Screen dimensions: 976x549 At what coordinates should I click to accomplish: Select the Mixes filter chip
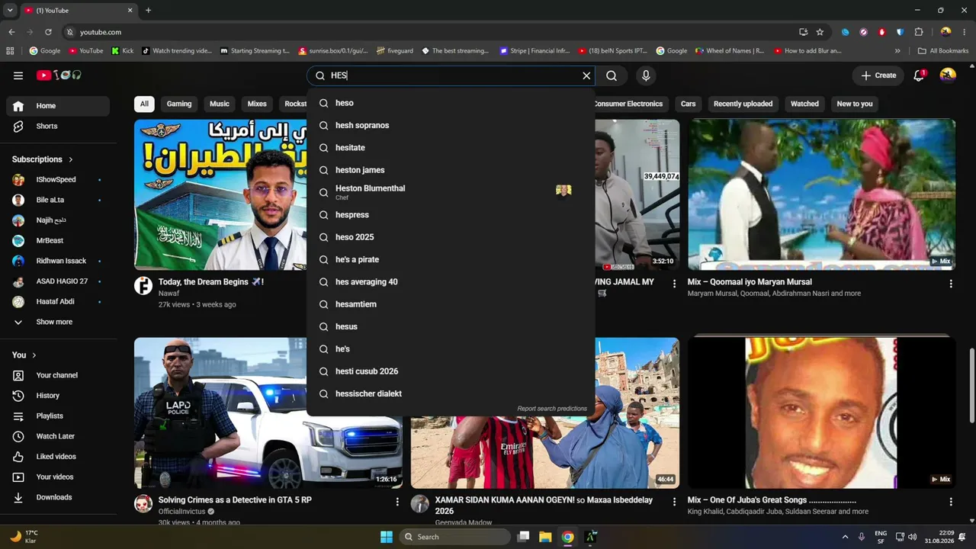point(257,104)
